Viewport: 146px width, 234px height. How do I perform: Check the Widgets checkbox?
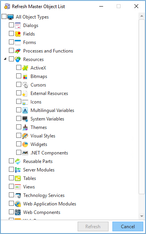(19, 144)
